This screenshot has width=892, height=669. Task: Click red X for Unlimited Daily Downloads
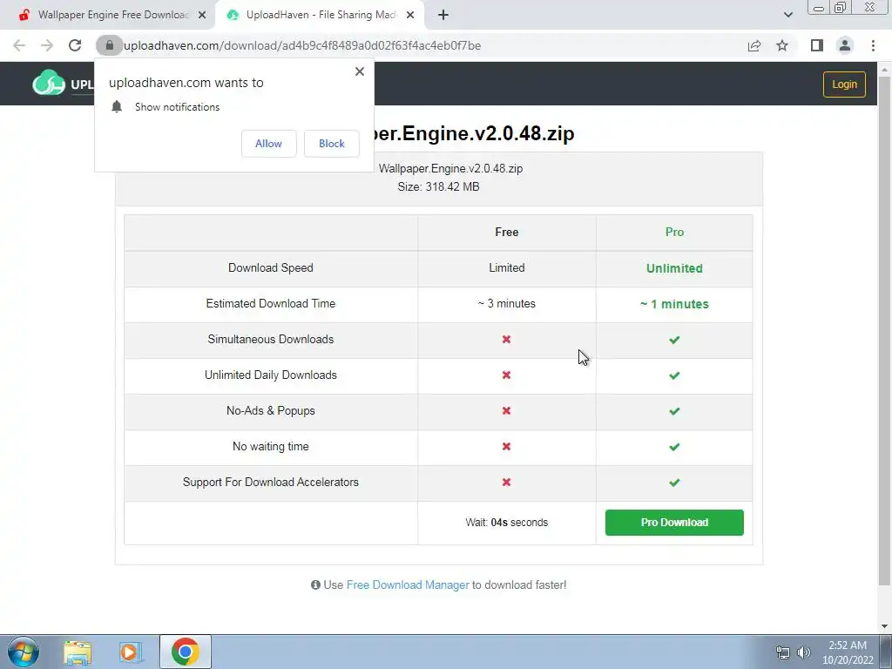pos(506,375)
